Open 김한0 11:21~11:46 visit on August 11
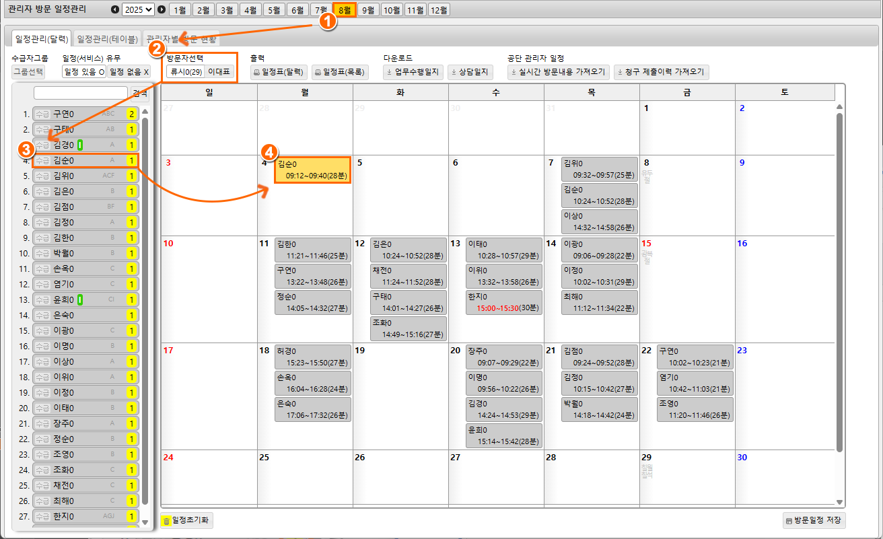 (x=312, y=250)
